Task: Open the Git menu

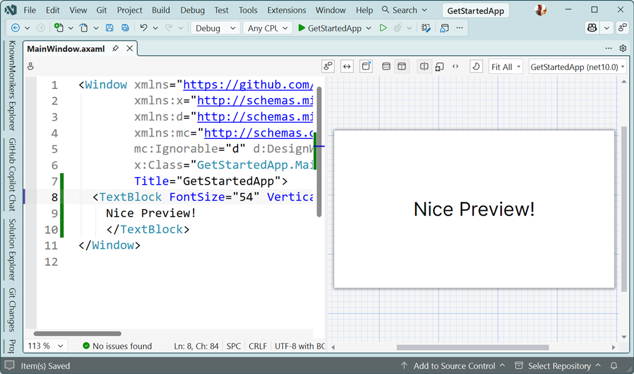Action: coord(102,10)
